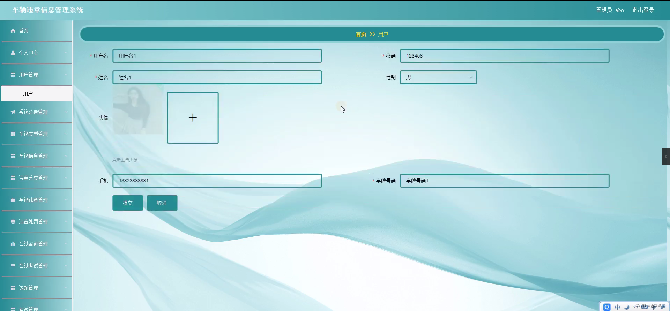
Task: Click the uploaded avatar thumbnail
Action: coord(138,110)
